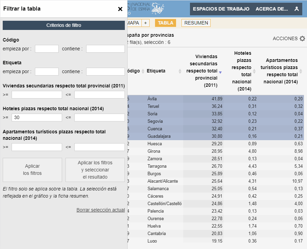Open ACERCA DE... menu

point(272,9)
